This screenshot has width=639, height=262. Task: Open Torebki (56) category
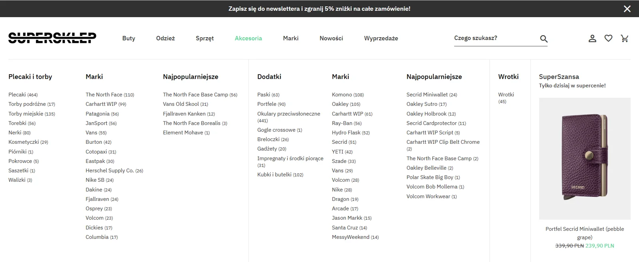(x=22, y=123)
